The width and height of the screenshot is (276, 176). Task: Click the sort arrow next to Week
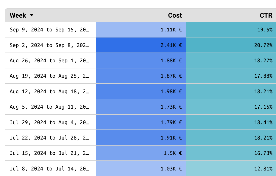click(x=31, y=15)
